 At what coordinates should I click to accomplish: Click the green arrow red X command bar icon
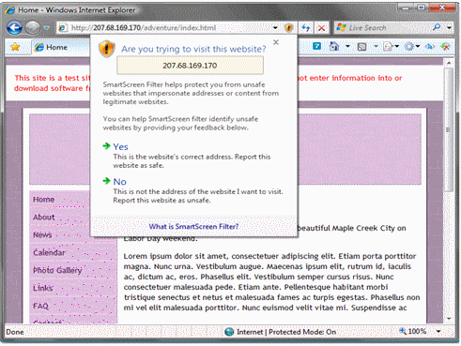point(445,47)
